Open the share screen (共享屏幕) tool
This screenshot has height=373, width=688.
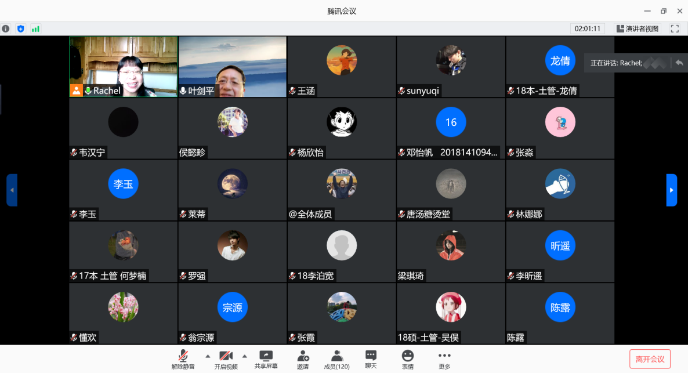coord(266,359)
